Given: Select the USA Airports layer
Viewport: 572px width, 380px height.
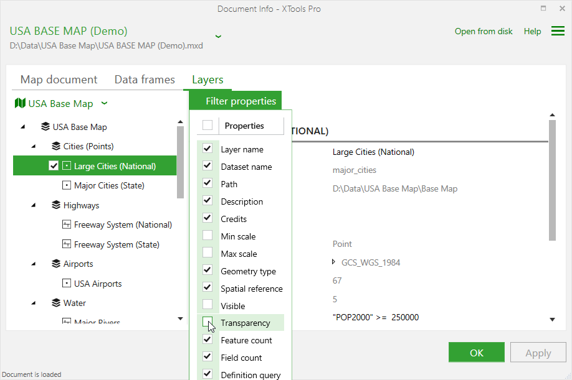Looking at the screenshot, I should point(98,284).
